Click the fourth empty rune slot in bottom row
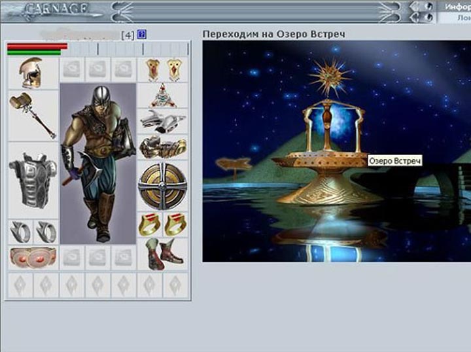The width and height of the screenshot is (471, 352). click(x=98, y=285)
